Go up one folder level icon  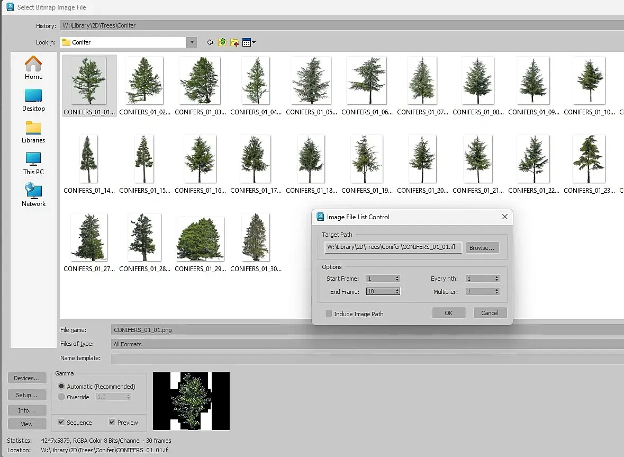tap(222, 42)
